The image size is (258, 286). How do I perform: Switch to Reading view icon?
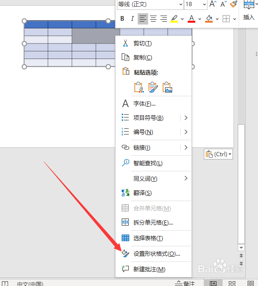(x=251, y=283)
